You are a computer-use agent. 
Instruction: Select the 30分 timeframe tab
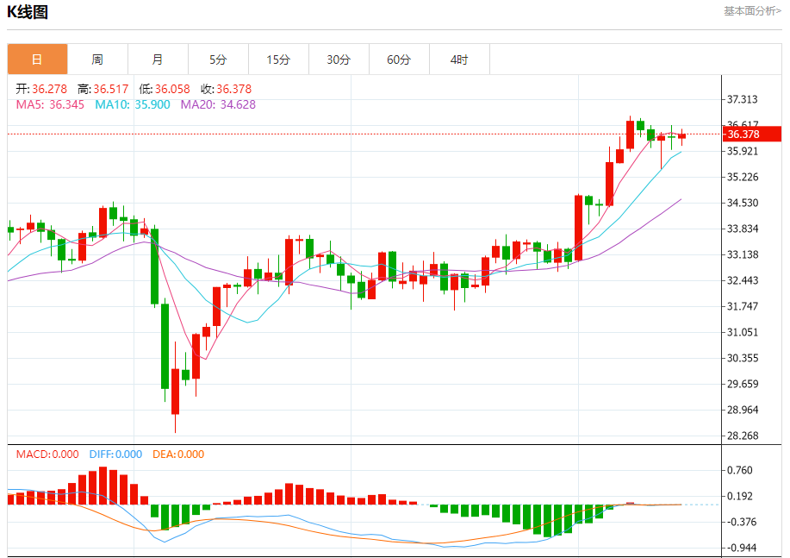[x=339, y=60]
